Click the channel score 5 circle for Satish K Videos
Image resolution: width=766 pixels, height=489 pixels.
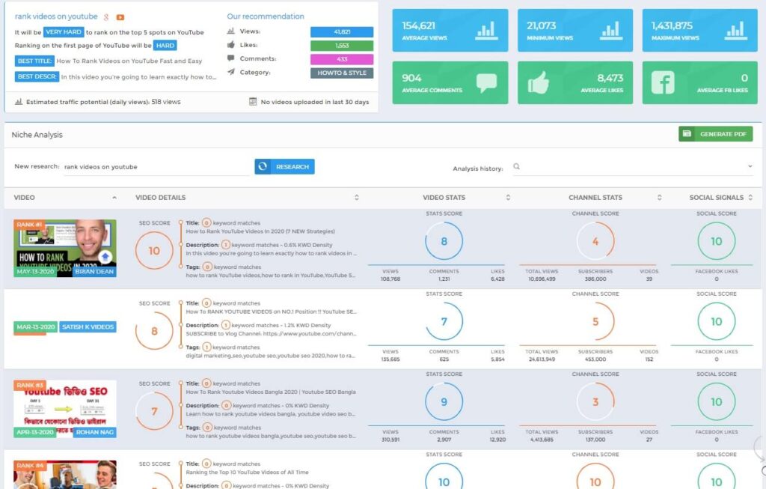595,321
